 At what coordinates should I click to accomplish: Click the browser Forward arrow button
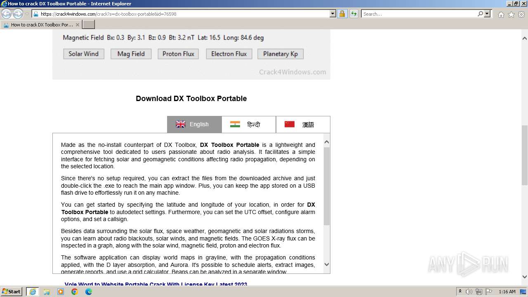(x=18, y=14)
